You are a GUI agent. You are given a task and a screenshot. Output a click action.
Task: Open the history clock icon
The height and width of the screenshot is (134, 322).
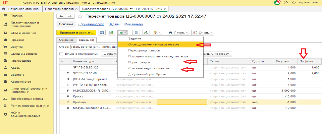pos(286,3)
